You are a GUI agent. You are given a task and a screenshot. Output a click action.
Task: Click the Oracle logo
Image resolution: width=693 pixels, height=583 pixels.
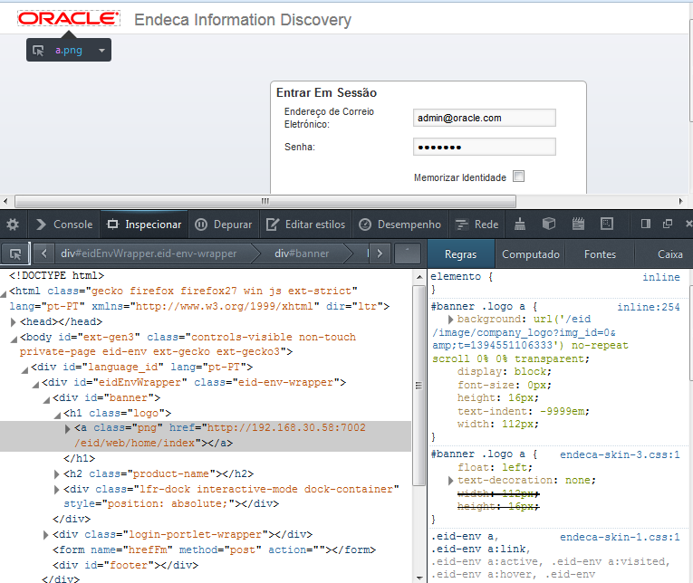(x=69, y=19)
